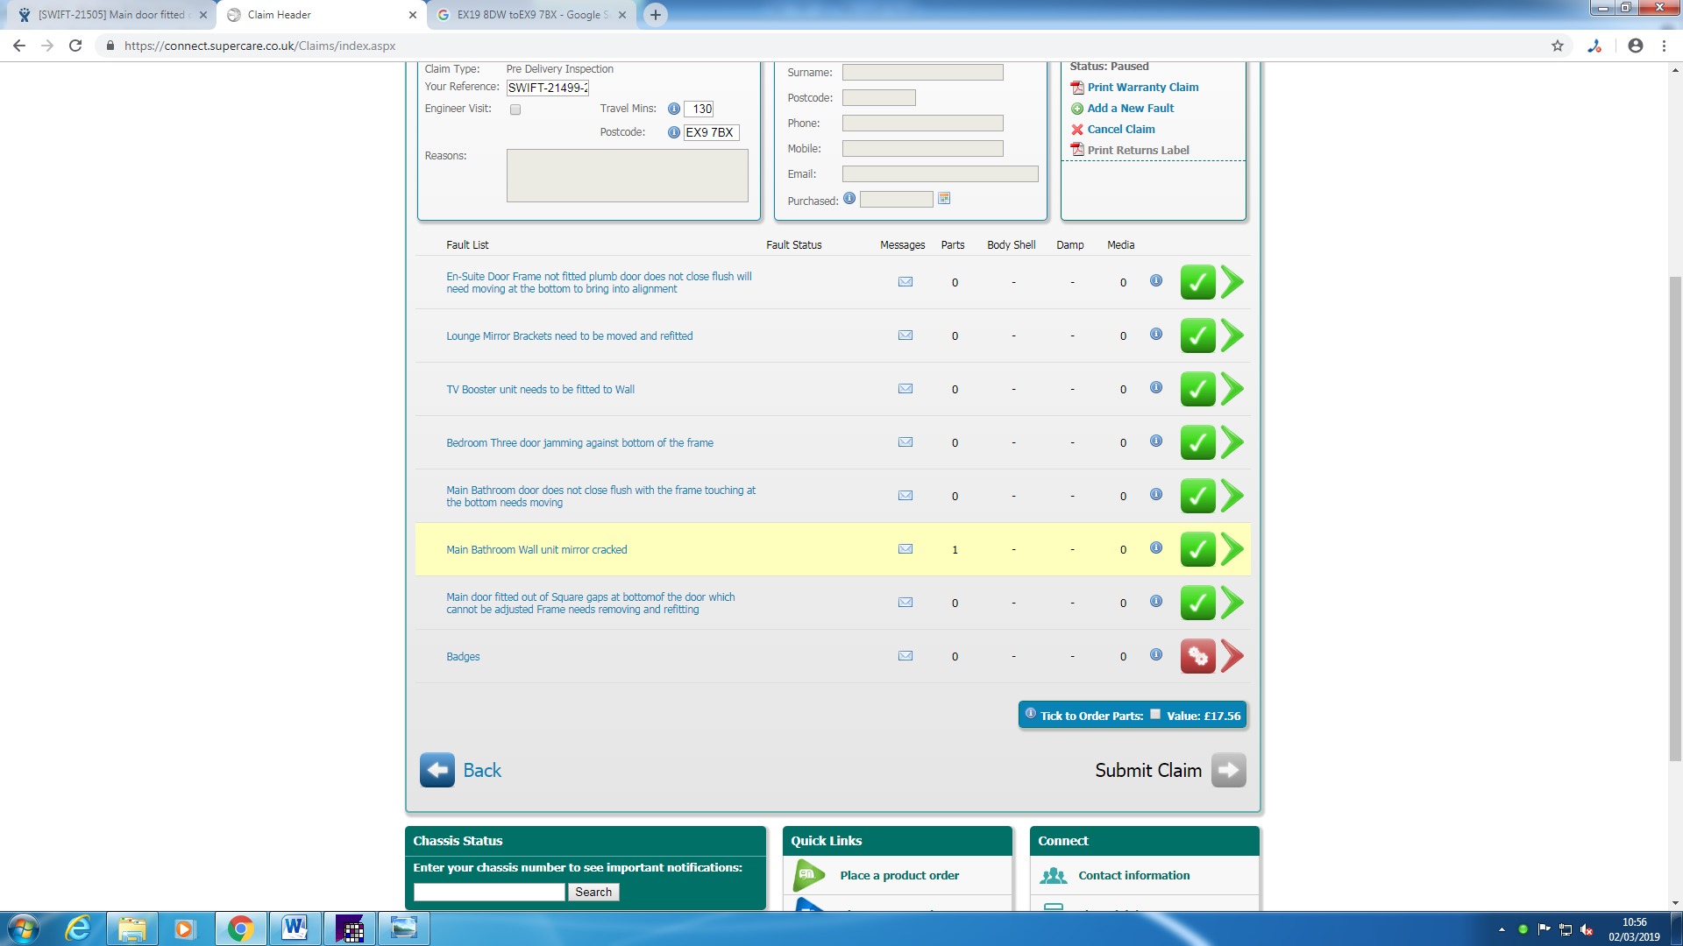Click info icon on Main Bathroom Wall unit row

(x=1156, y=548)
